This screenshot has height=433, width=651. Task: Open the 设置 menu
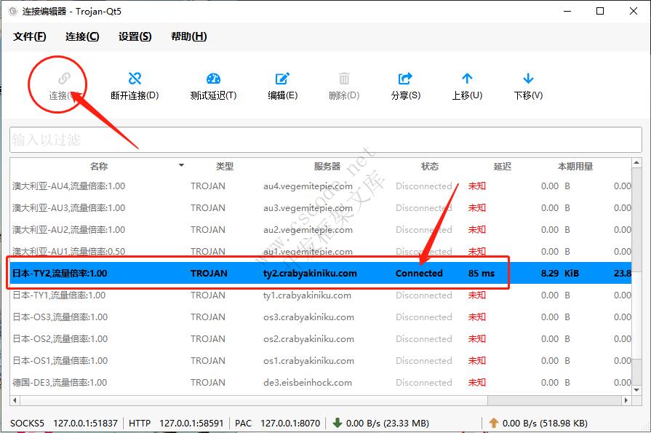click(134, 36)
